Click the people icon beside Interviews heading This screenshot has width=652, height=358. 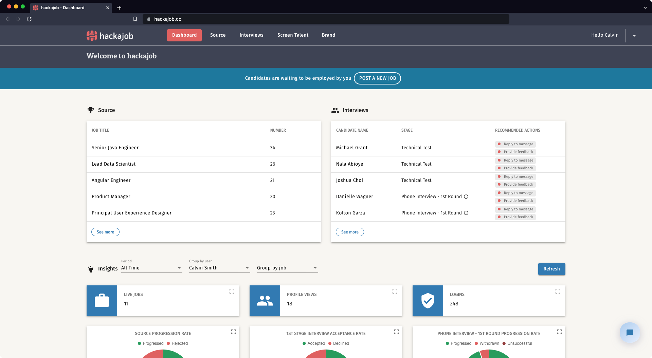click(x=335, y=110)
